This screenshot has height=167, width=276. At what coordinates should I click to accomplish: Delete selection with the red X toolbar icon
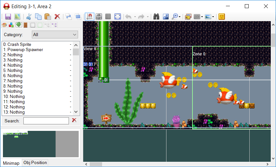[x=57, y=17]
